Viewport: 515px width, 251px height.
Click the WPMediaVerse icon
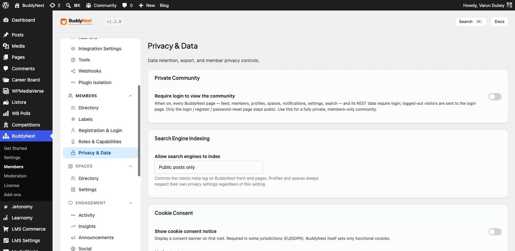pos(6,91)
